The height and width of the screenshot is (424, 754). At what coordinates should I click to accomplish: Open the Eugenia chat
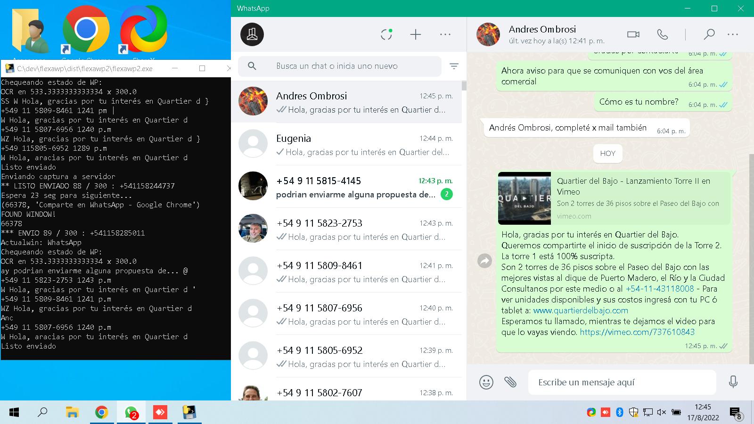point(346,144)
